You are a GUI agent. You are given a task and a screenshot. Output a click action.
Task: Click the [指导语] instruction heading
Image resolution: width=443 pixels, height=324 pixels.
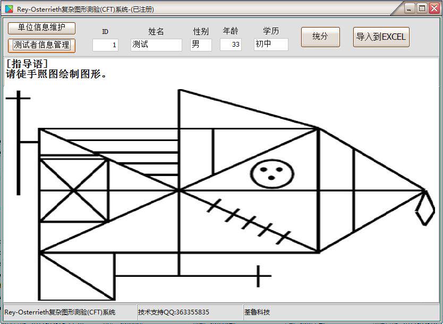click(27, 64)
